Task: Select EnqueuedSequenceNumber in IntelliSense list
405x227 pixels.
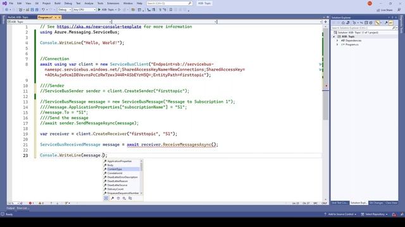Action: [x=123, y=193]
